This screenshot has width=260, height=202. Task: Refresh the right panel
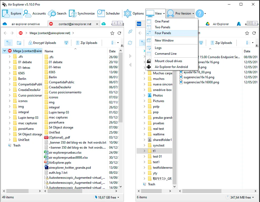pos(254,33)
